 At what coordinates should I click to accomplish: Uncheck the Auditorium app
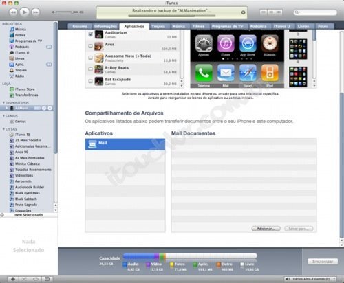point(90,34)
